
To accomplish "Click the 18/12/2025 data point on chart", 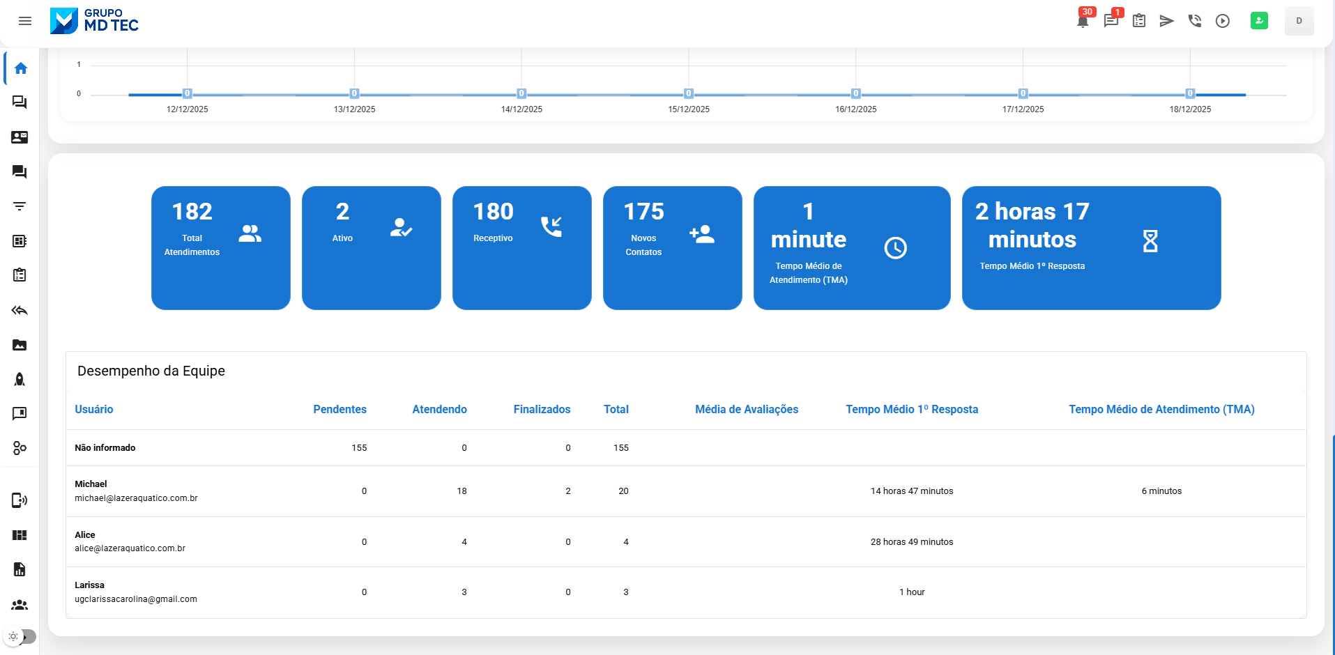I will pyautogui.click(x=1190, y=93).
